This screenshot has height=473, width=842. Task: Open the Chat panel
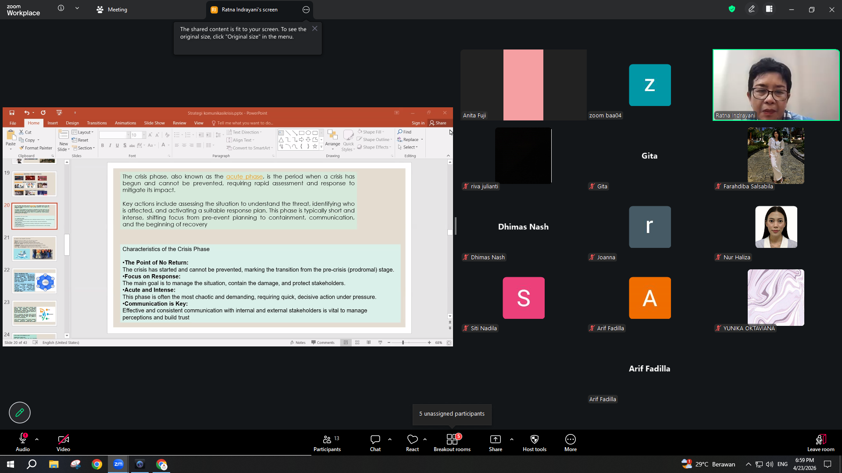tap(375, 443)
